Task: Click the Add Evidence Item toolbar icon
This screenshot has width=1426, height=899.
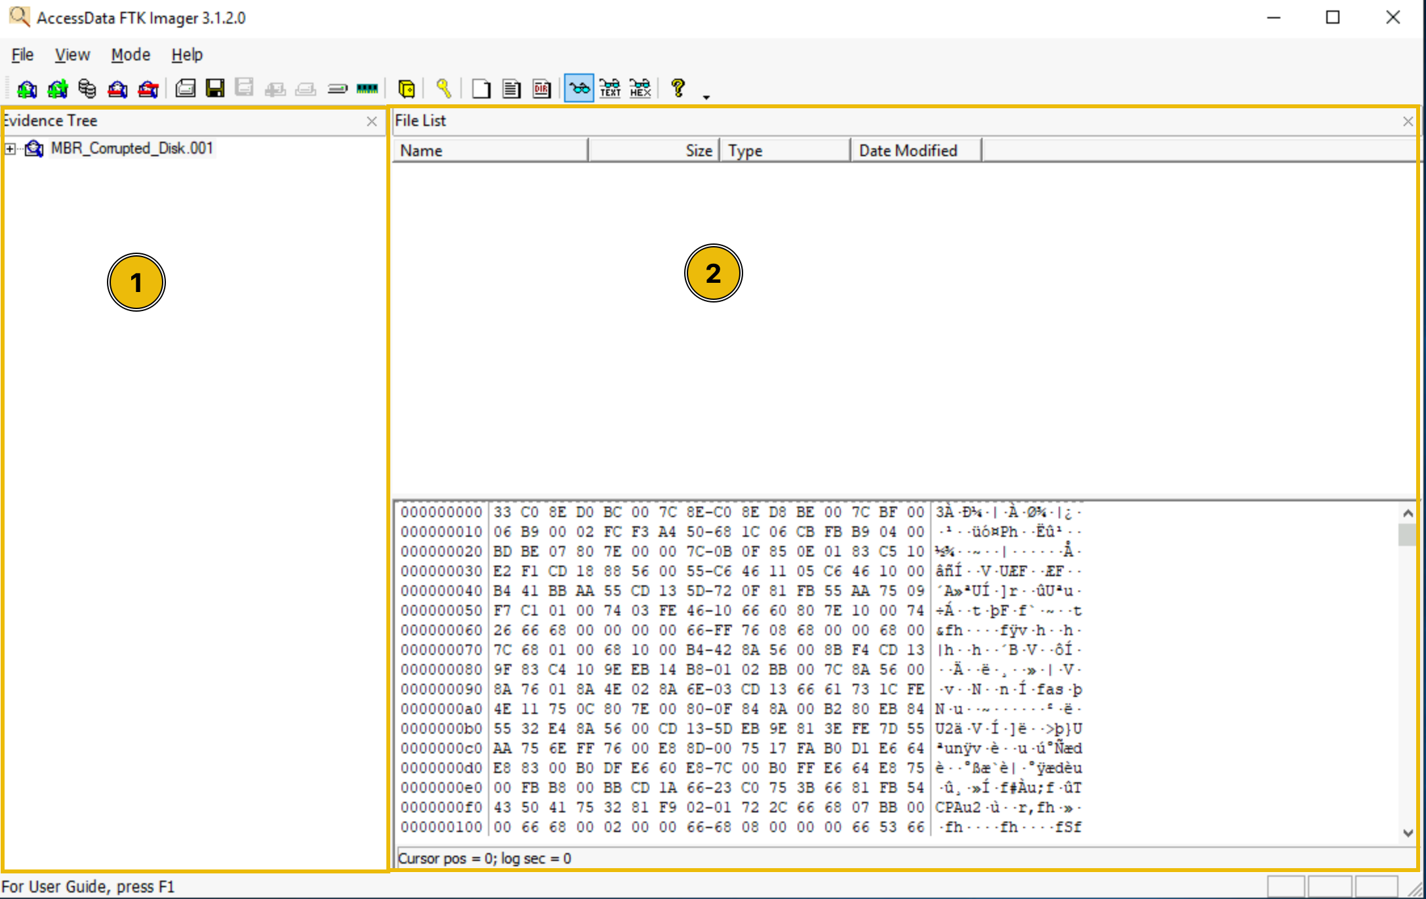Action: pos(27,89)
